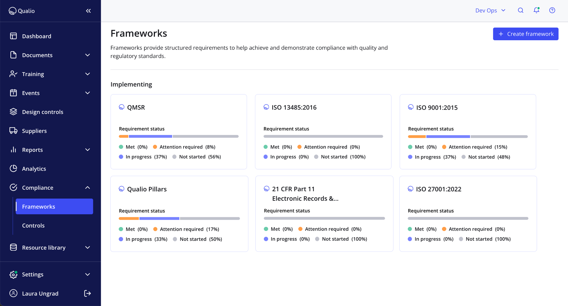
Task: Collapse the Compliance section
Action: tap(88, 187)
